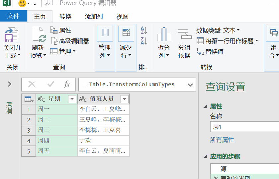This screenshot has width=279, height=179.
Task: Open the 高级编辑器 advanced editor
Action: pyautogui.click(x=70, y=41)
